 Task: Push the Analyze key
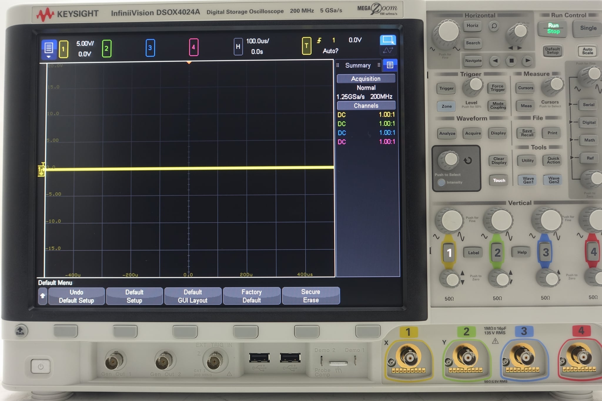coord(447,133)
